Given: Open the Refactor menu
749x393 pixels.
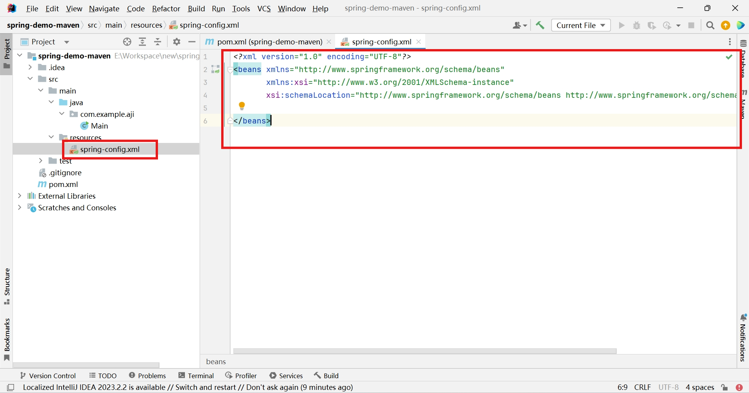Looking at the screenshot, I should click(166, 9).
